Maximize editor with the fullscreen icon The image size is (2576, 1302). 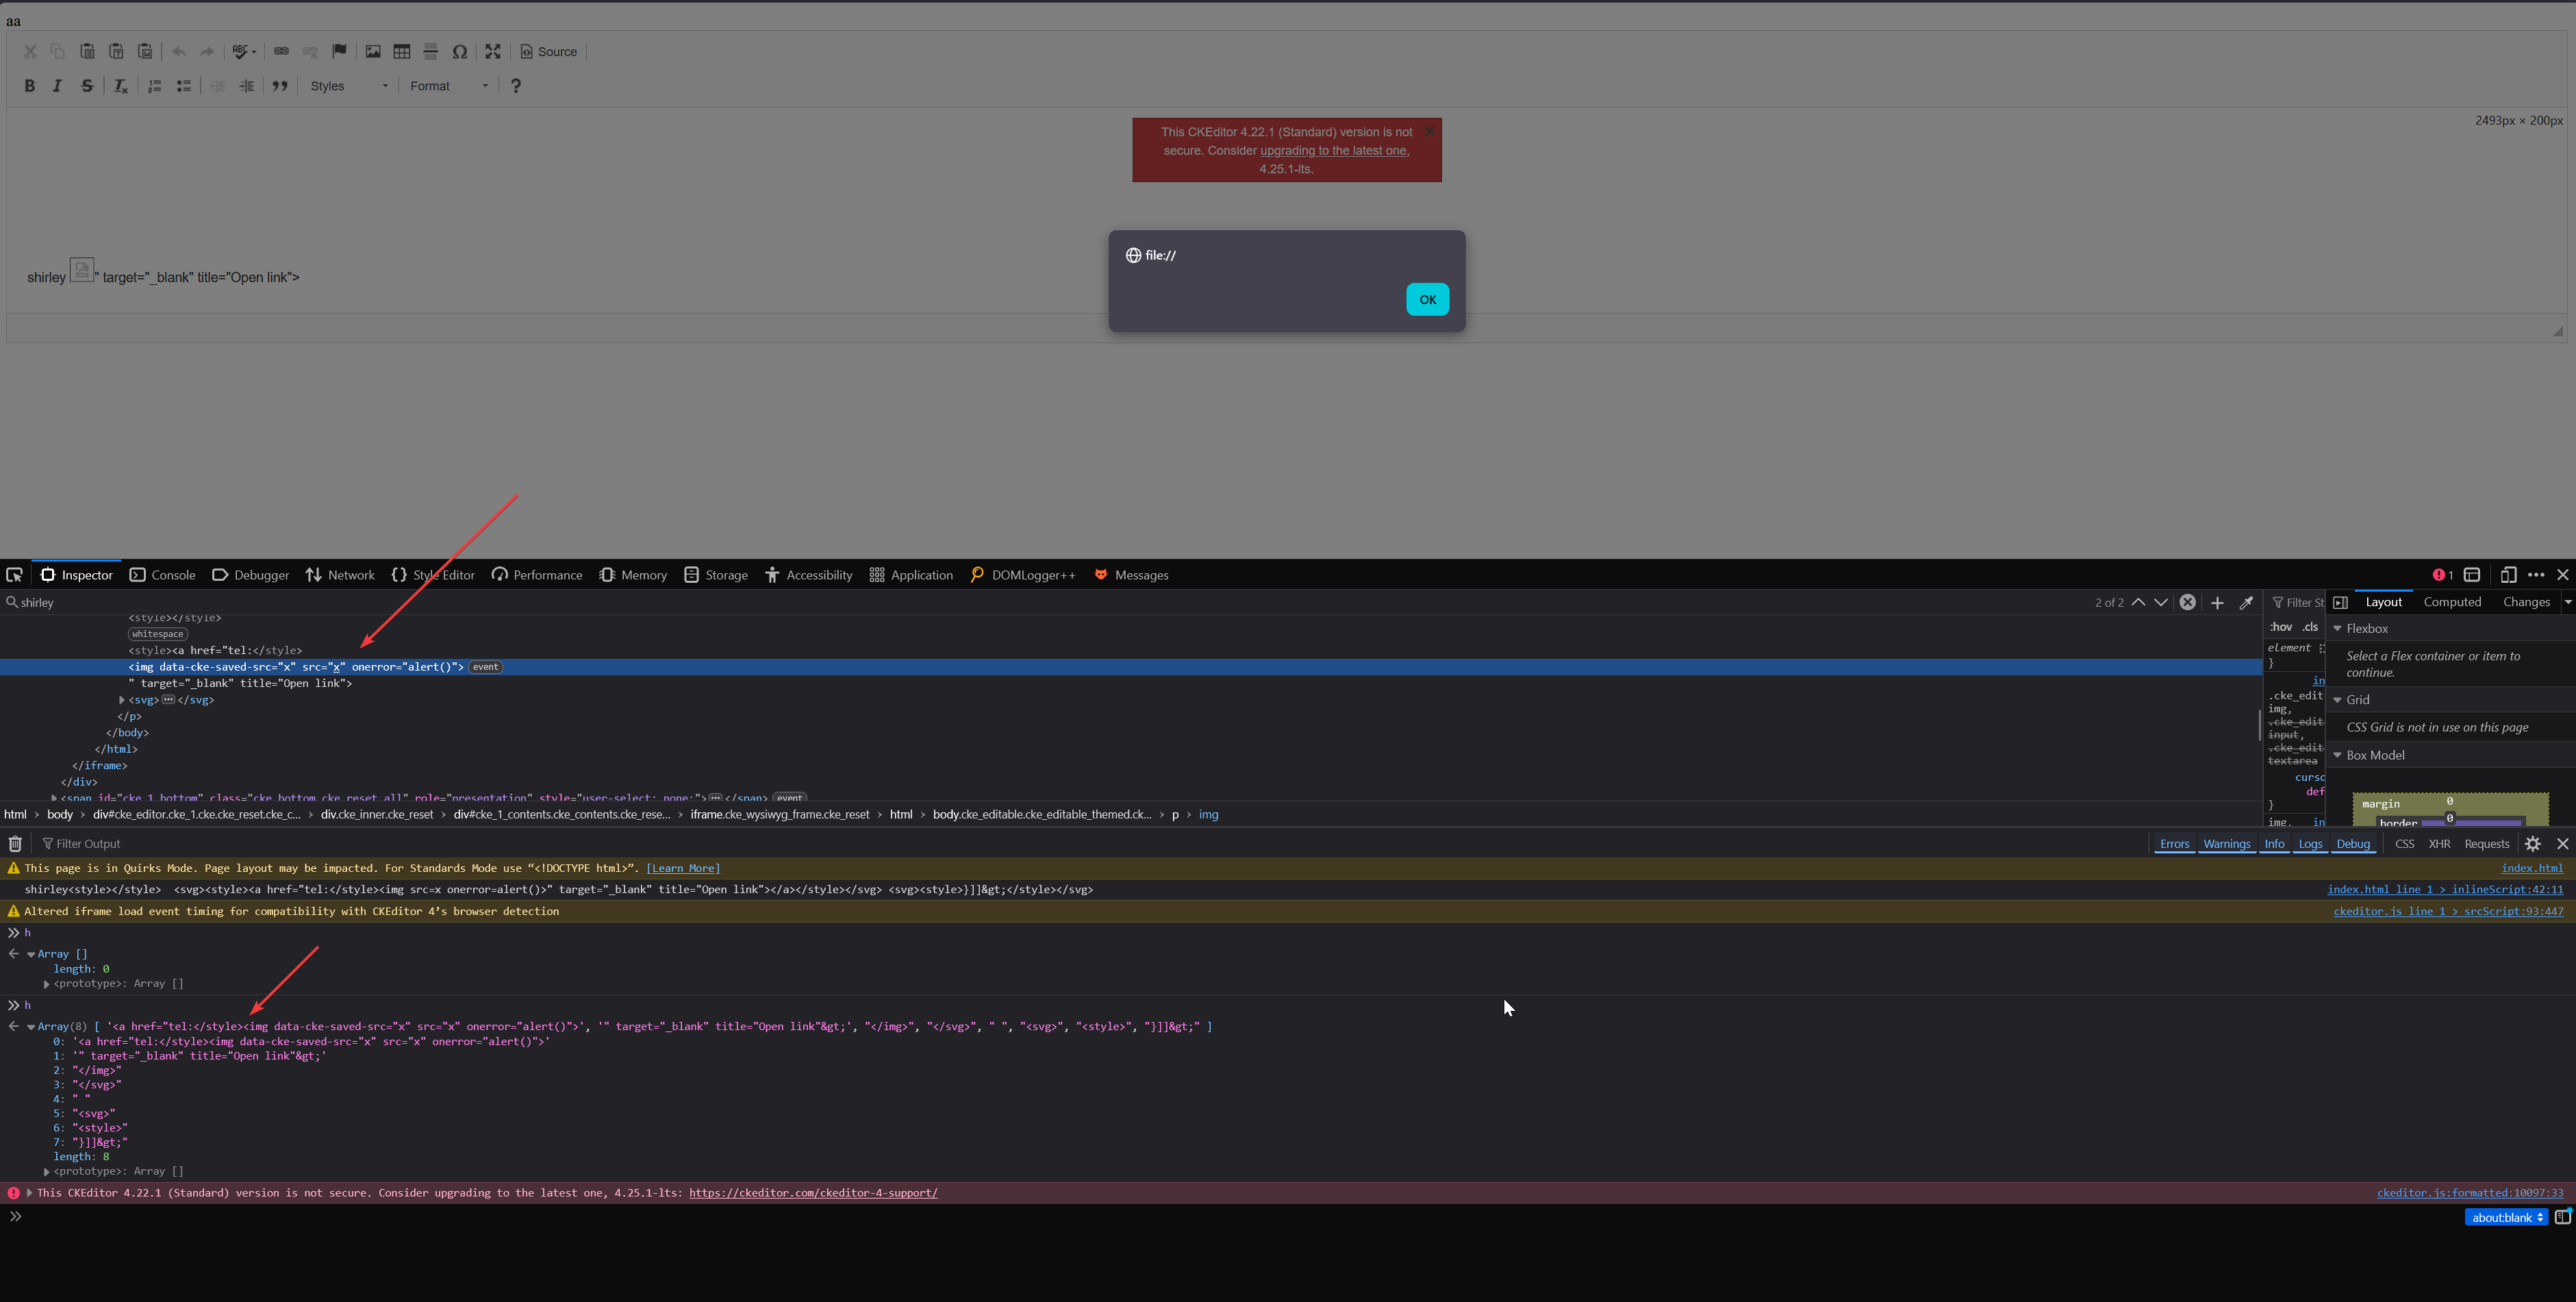pyautogui.click(x=493, y=52)
